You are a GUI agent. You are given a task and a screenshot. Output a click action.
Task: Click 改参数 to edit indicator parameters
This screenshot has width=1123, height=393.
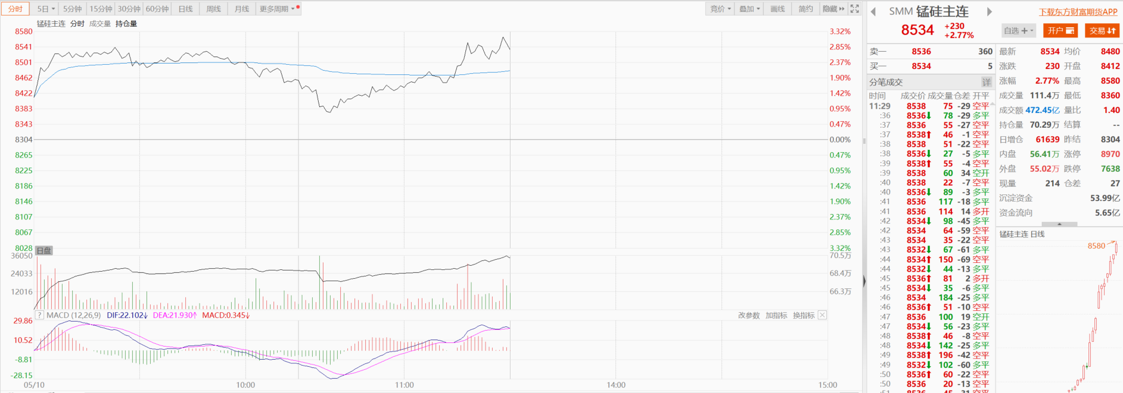tap(749, 315)
